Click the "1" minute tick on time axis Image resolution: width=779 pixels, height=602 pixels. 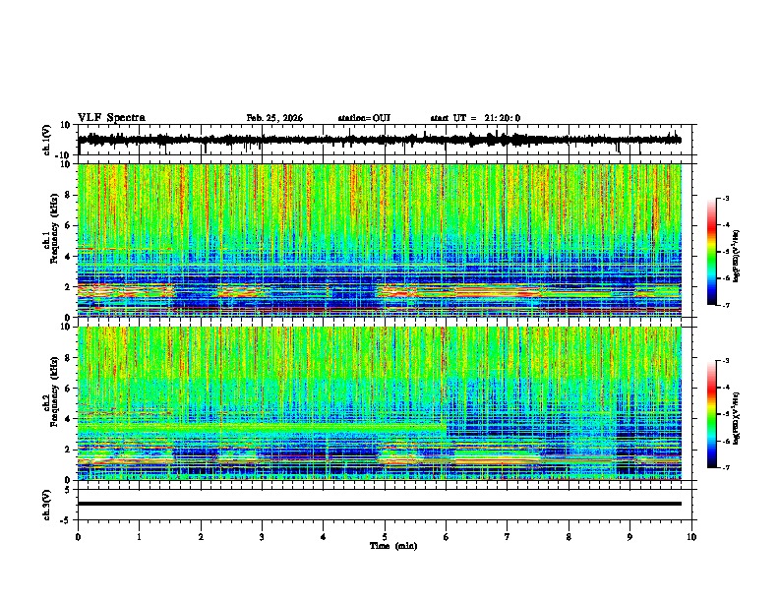(139, 537)
